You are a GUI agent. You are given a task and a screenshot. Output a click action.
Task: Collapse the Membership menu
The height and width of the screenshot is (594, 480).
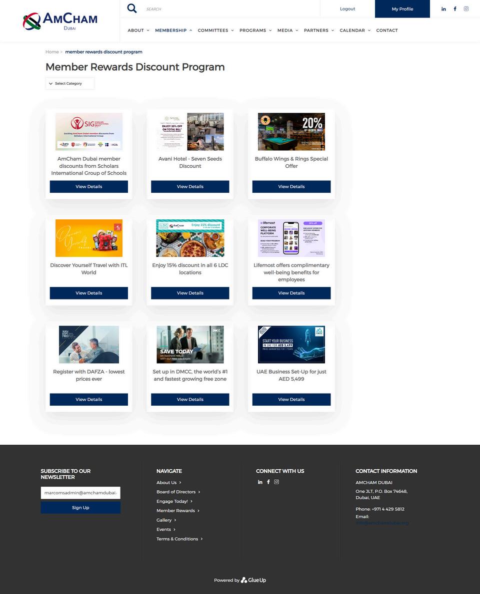[x=173, y=31]
